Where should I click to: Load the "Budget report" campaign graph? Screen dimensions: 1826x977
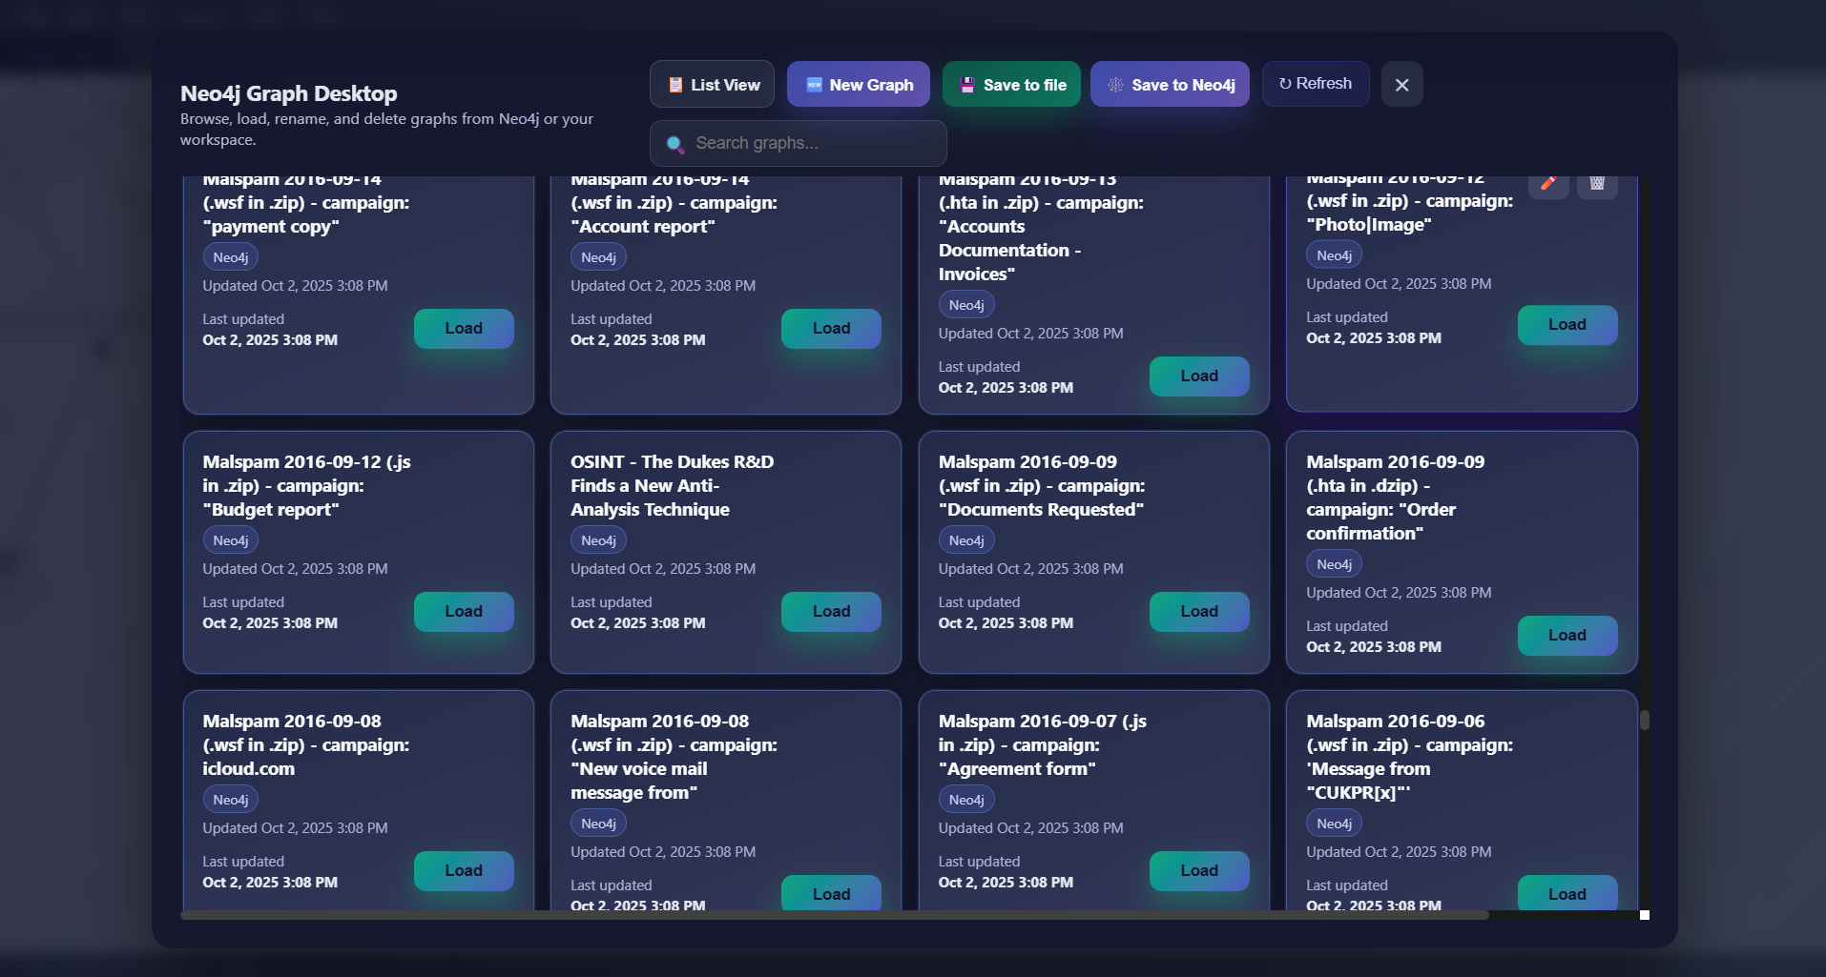464,612
